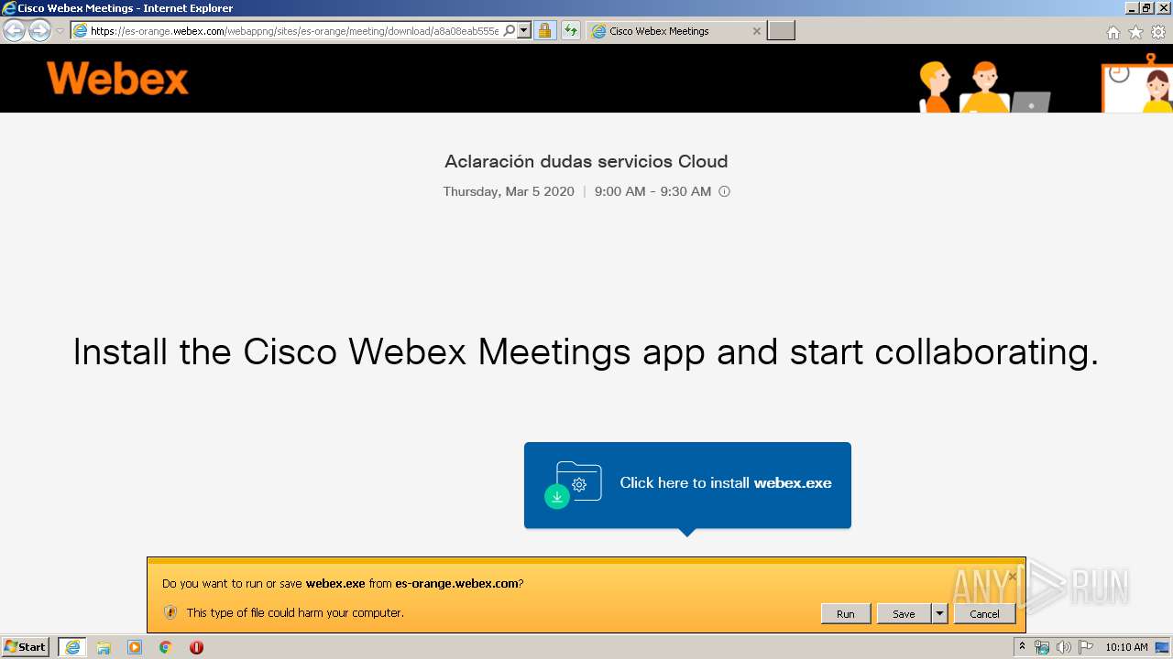Expand the address bar autocomplete dropdown arrow
Viewport: 1173px width, 659px height.
click(524, 31)
